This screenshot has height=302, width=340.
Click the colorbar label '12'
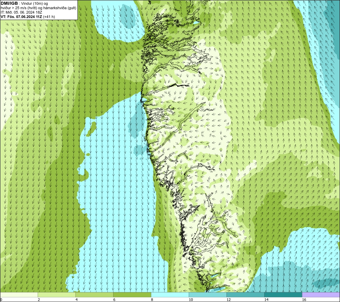pos(228,300)
